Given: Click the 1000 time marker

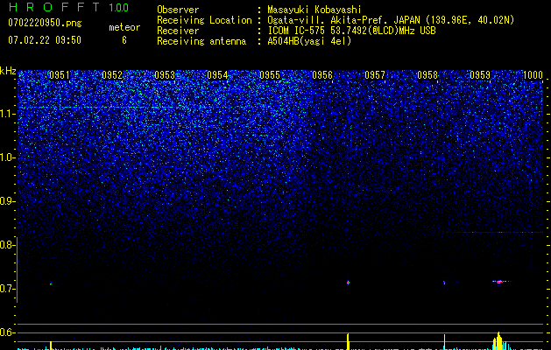Looking at the screenshot, I should click(x=533, y=75).
